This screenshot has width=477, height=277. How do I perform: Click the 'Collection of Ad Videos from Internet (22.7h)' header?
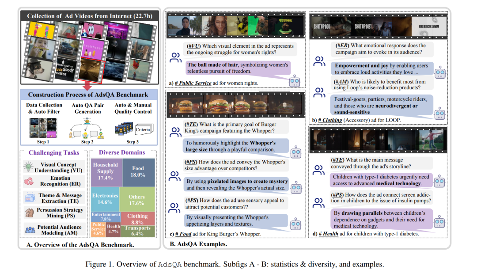(x=90, y=16)
